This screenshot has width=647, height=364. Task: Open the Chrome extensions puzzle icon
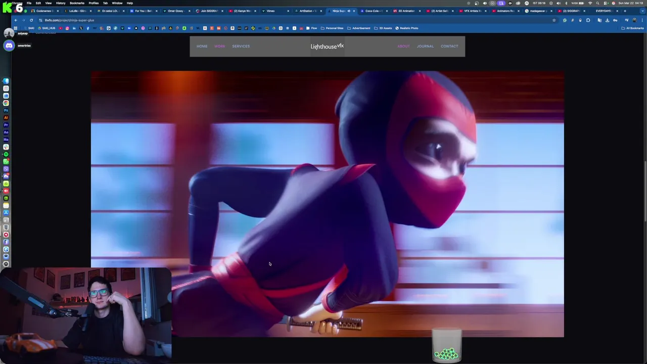(x=588, y=20)
